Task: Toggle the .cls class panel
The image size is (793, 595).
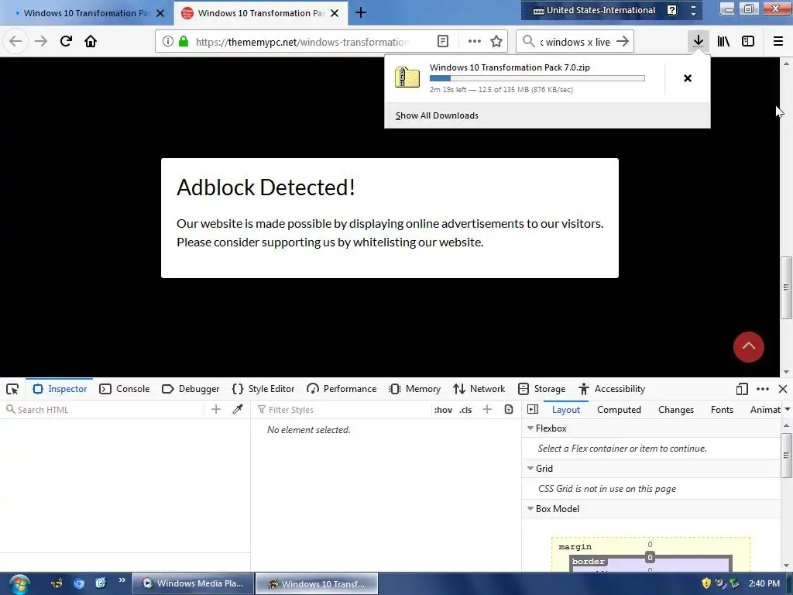Action: pos(465,410)
